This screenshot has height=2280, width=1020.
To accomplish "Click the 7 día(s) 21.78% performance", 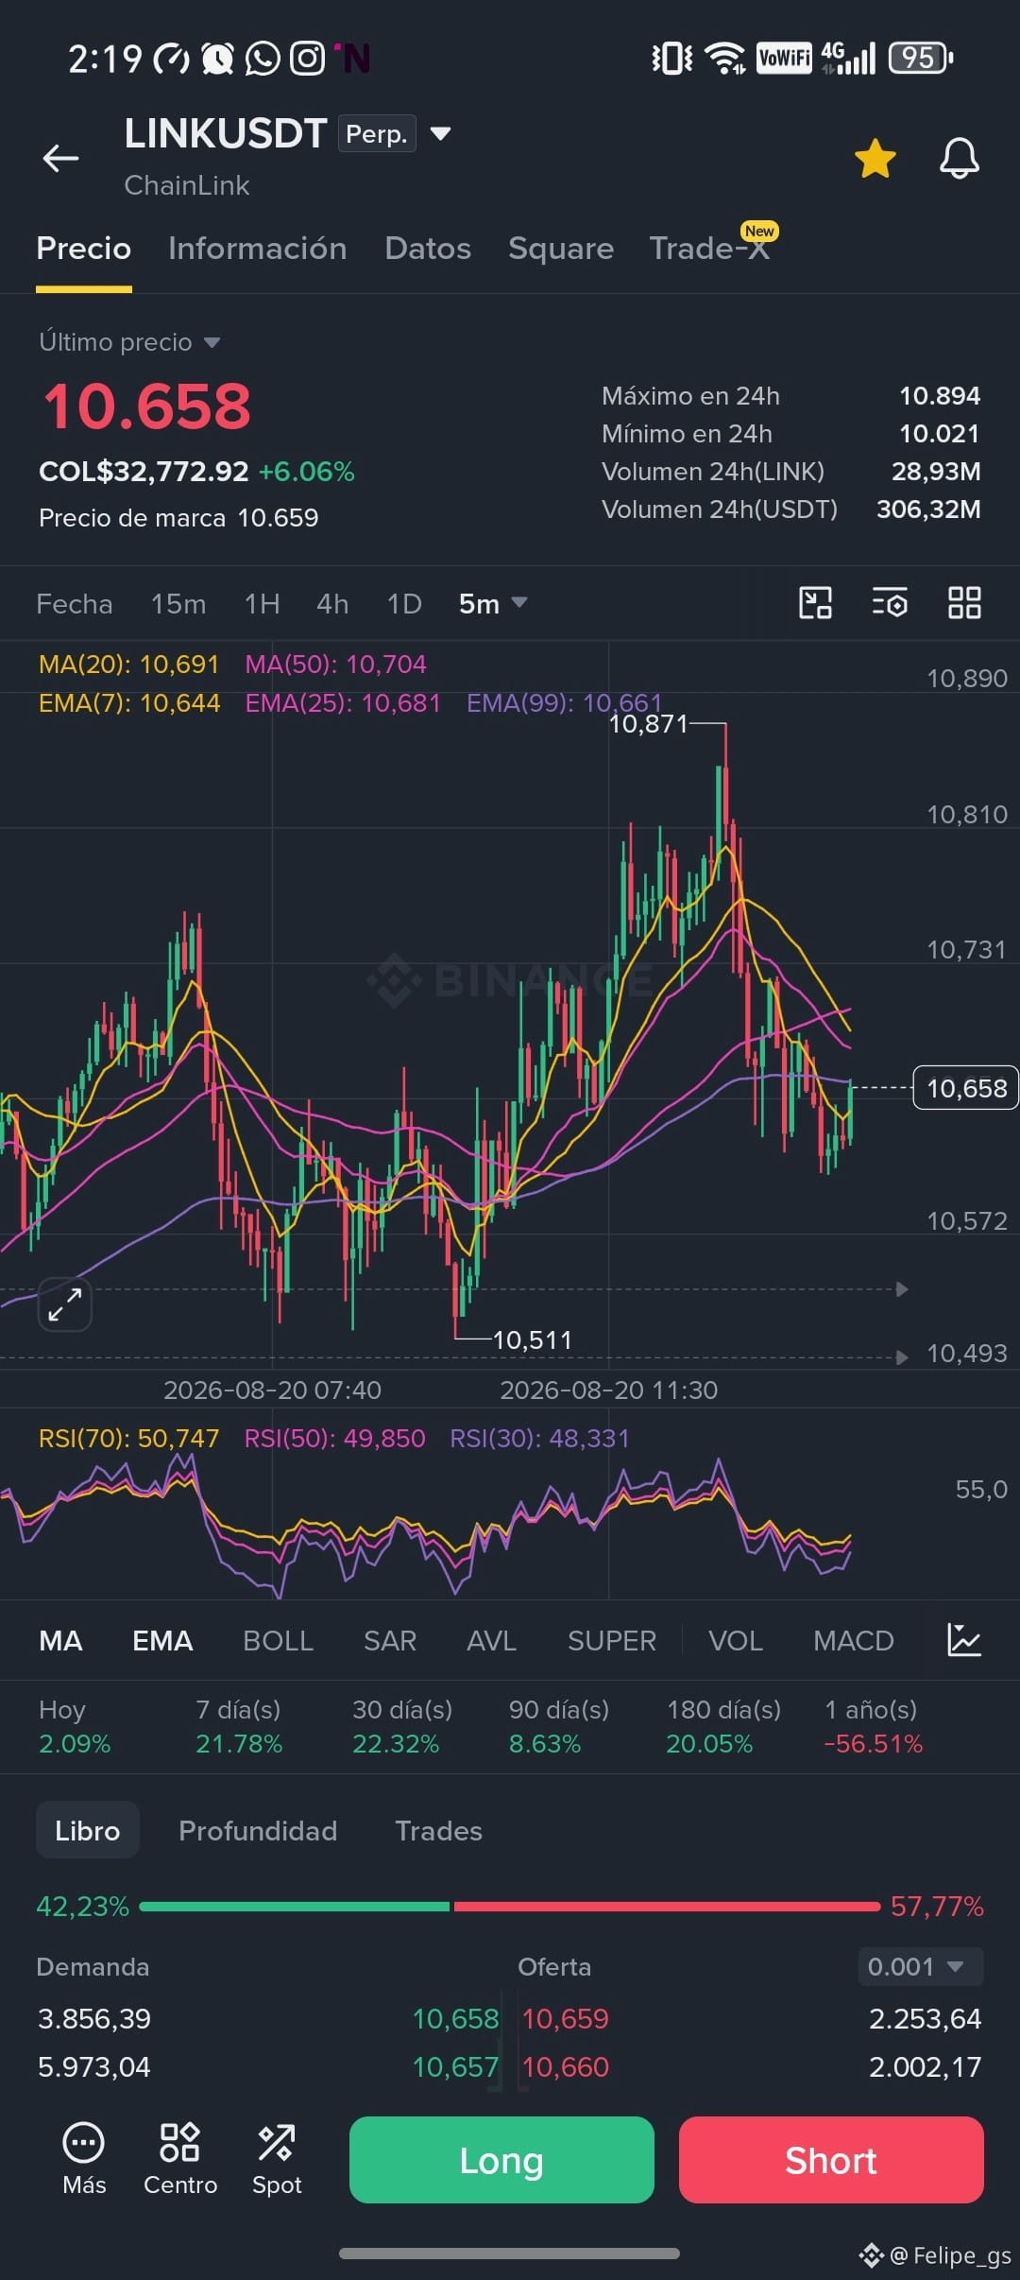I will 239,1726.
